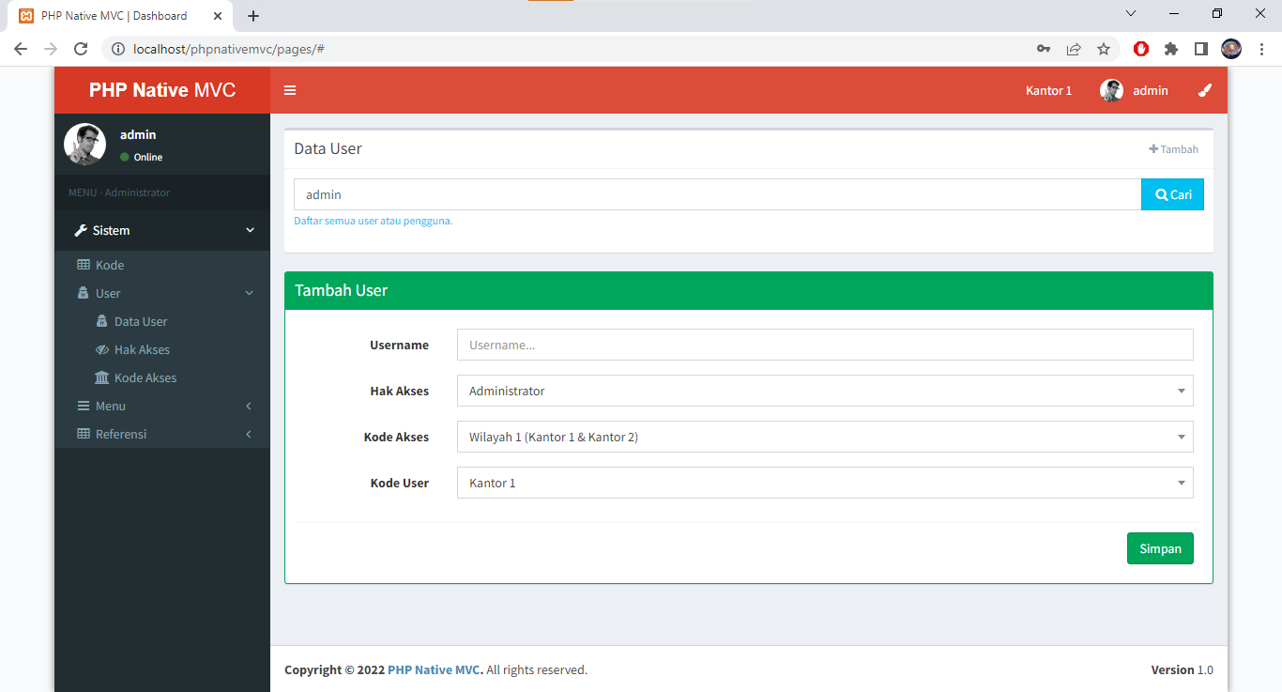Open the password key icon in address bar
This screenshot has height=692, width=1282.
(1044, 49)
